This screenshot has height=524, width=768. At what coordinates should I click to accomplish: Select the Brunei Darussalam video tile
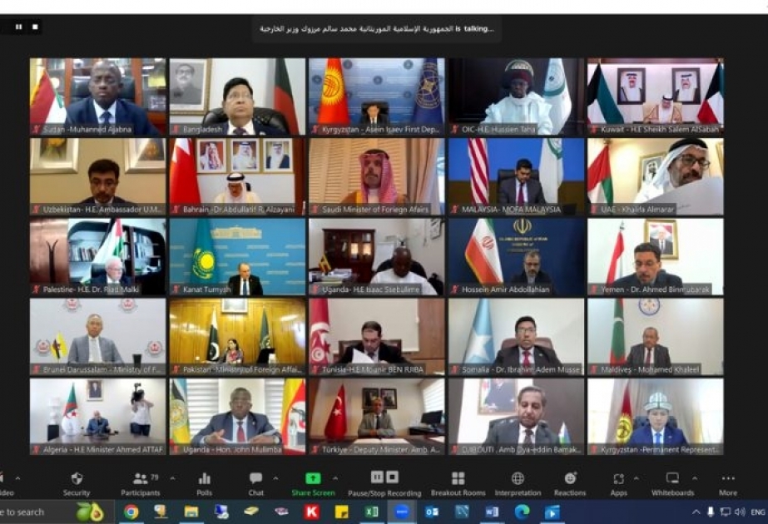[98, 336]
